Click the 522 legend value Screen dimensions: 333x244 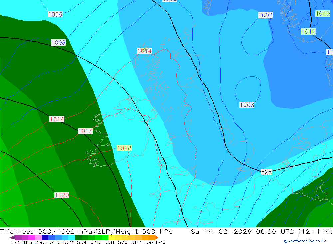pos(68,242)
